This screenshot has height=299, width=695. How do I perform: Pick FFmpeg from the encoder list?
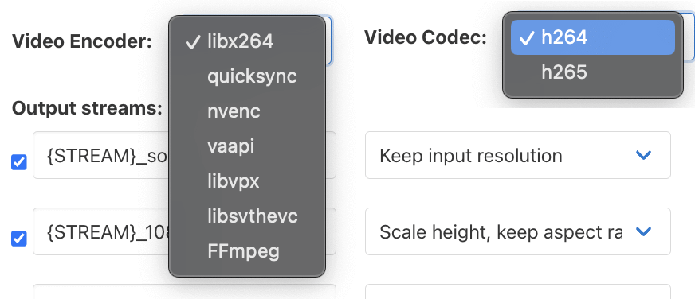(x=247, y=251)
